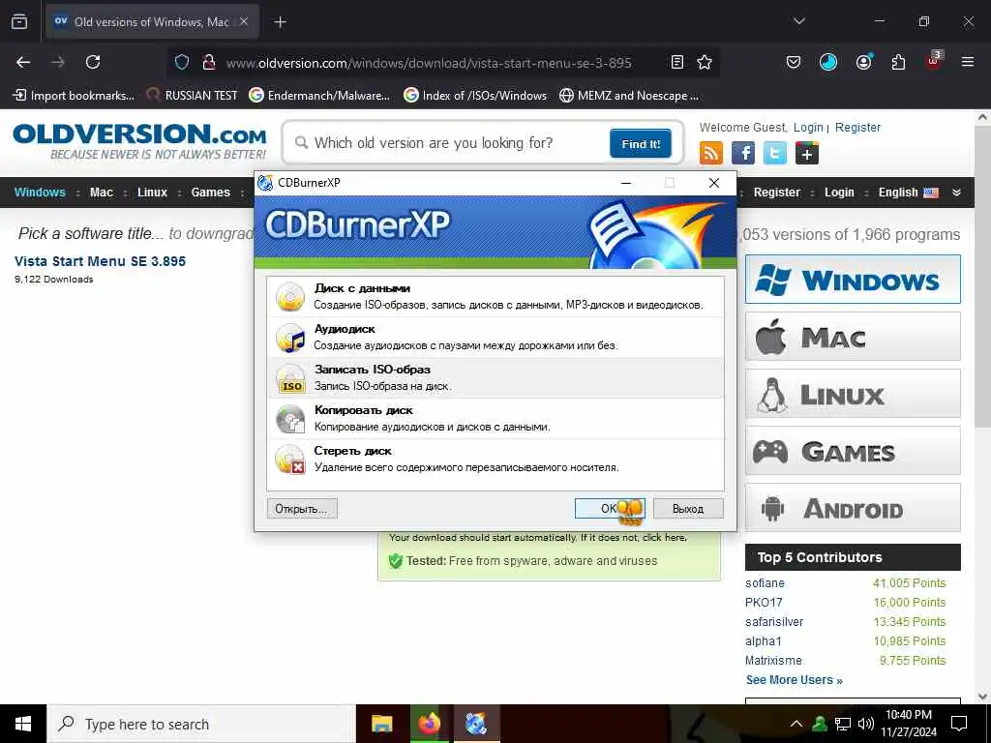Open the See More Users link
This screenshot has height=743, width=991.
pos(794,680)
